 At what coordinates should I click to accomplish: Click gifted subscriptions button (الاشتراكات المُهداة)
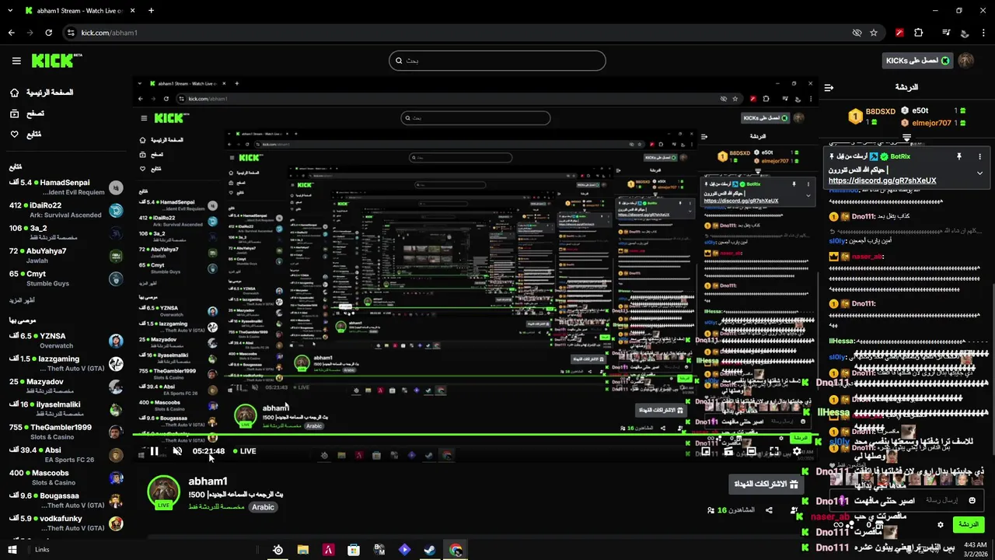tap(766, 484)
